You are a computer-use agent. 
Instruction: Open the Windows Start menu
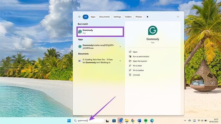tap(69, 120)
